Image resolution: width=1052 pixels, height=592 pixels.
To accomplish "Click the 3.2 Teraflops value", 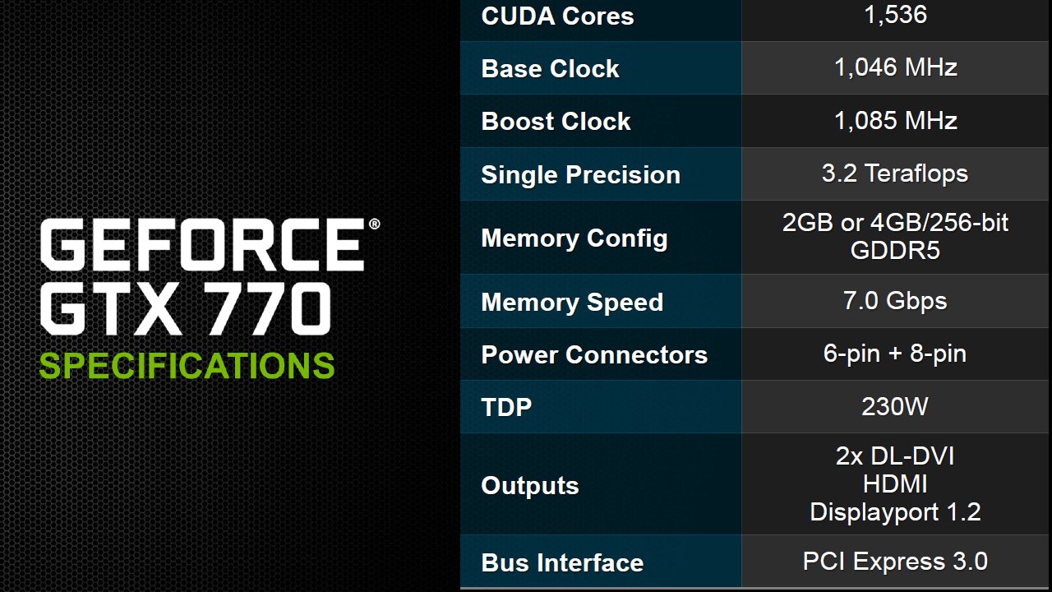I will (895, 173).
